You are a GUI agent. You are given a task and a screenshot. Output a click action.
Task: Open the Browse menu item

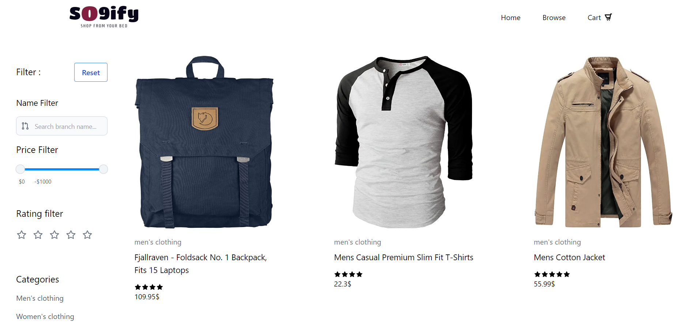(554, 18)
